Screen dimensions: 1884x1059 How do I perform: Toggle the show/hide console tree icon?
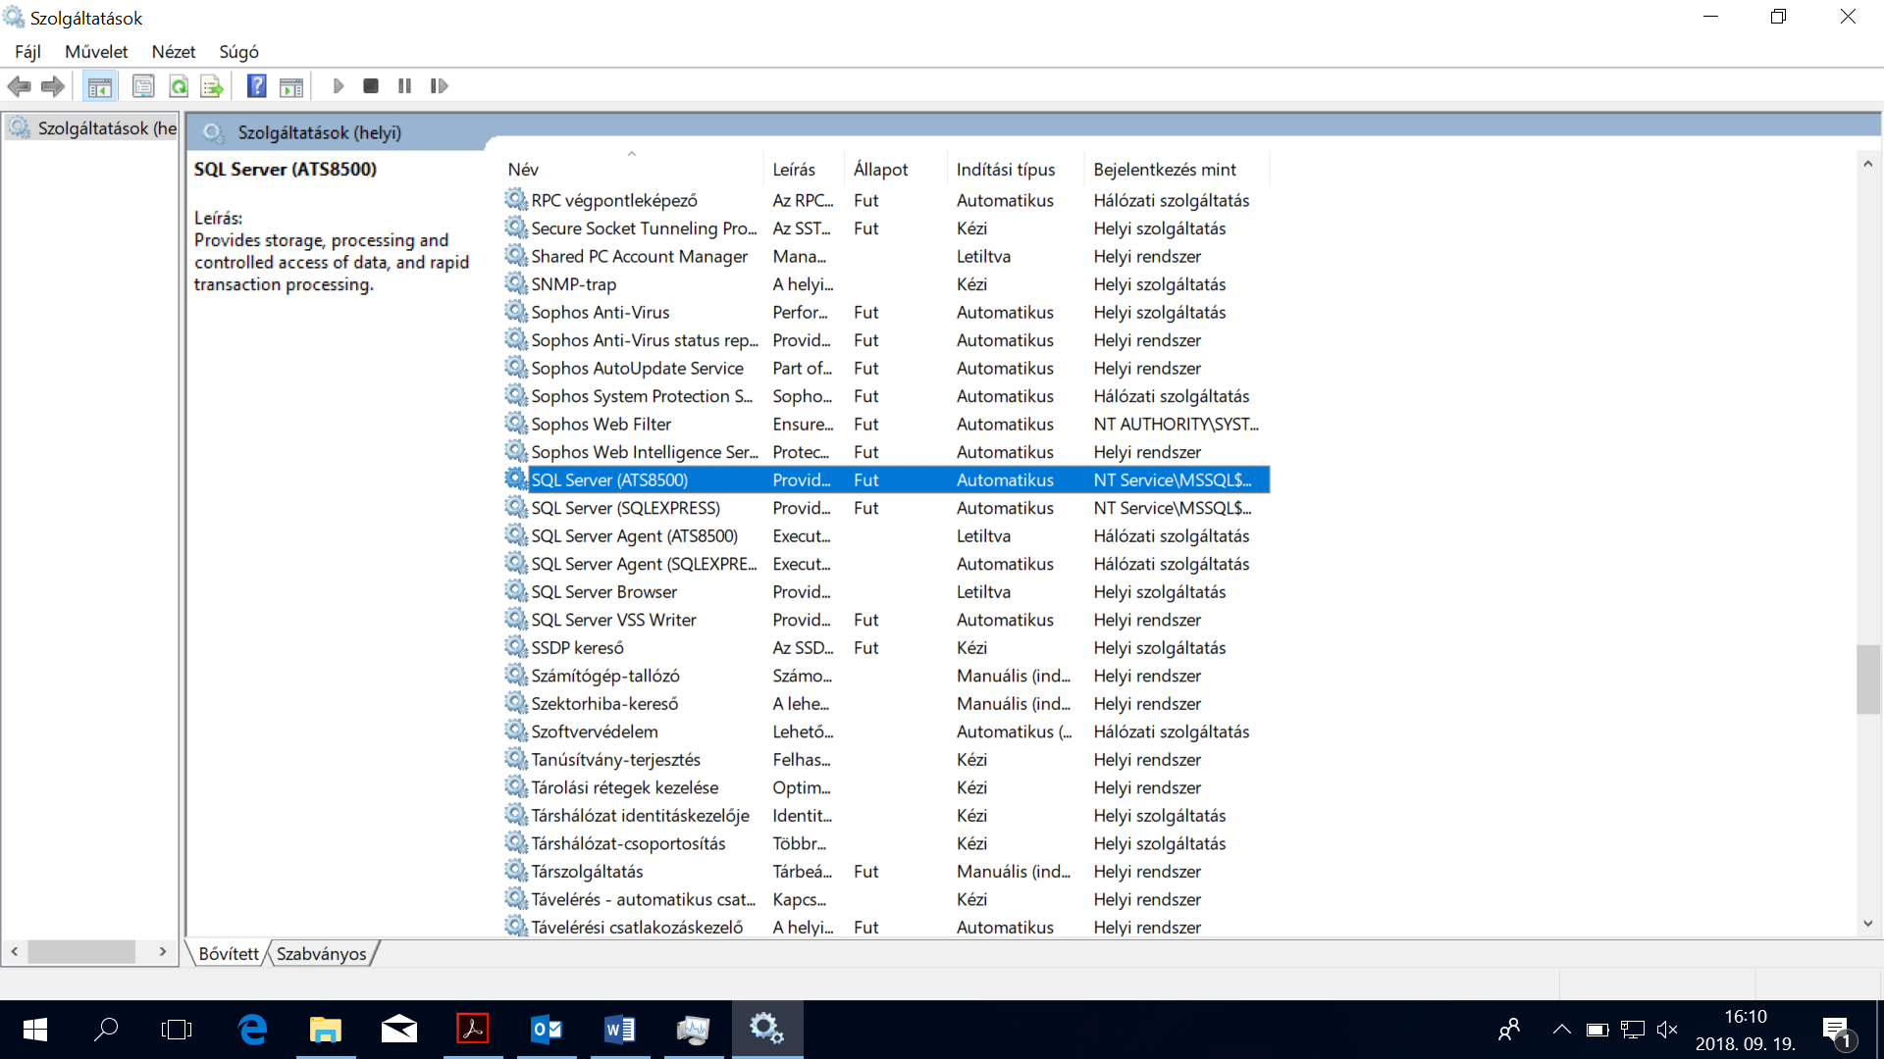click(100, 86)
